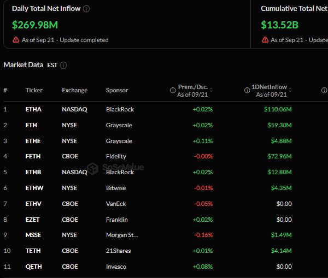This screenshot has height=278, width=328.
Task: Open info icon next to Market Data EST
Action: [x=63, y=65]
